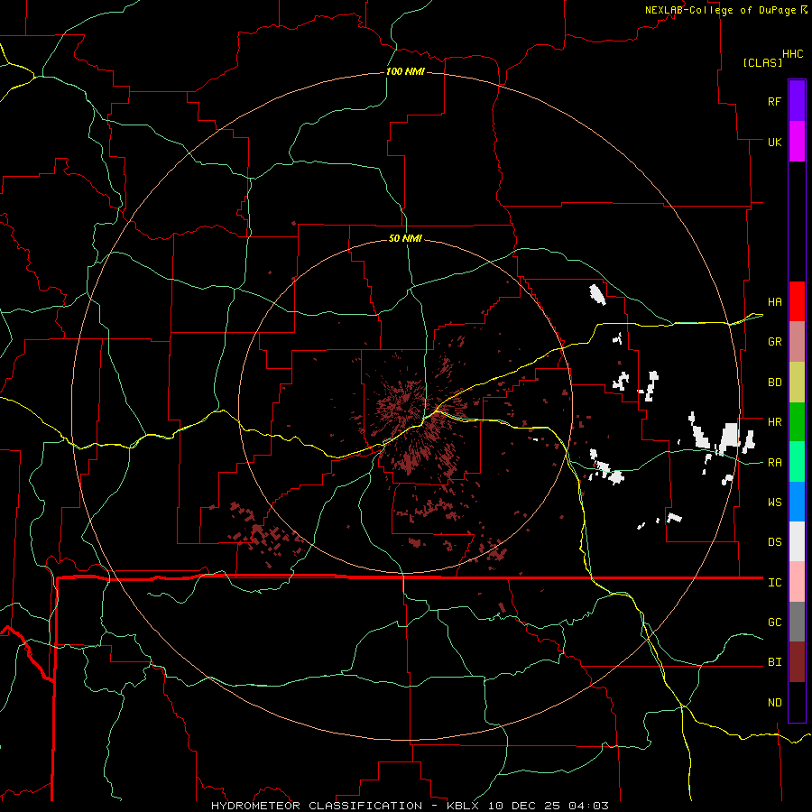Click the RF legend label
Image resolution: width=812 pixels, height=812 pixels.
click(x=774, y=101)
